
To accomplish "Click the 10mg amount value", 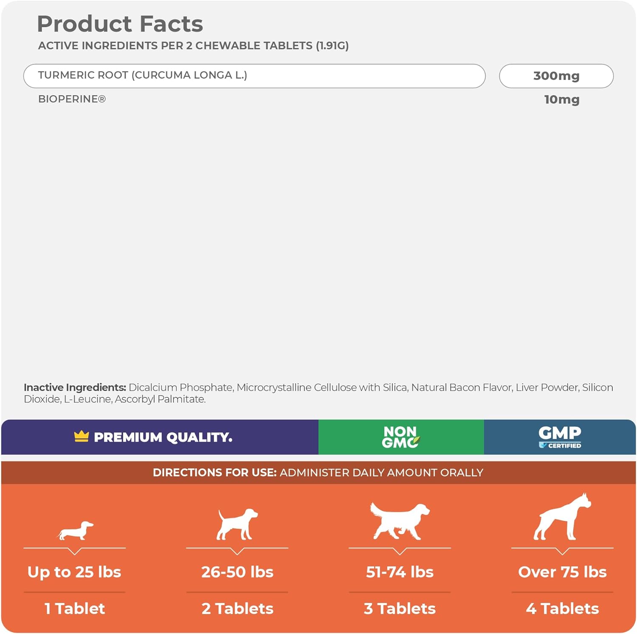I will click(561, 100).
